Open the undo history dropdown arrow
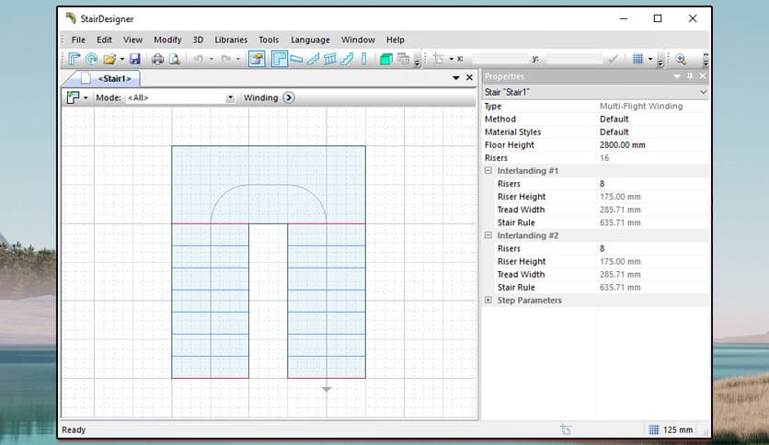769x445 pixels. click(212, 59)
